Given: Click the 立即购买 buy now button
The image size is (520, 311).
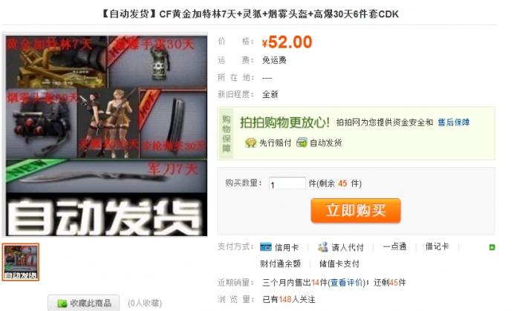Looking at the screenshot, I should pos(356,210).
